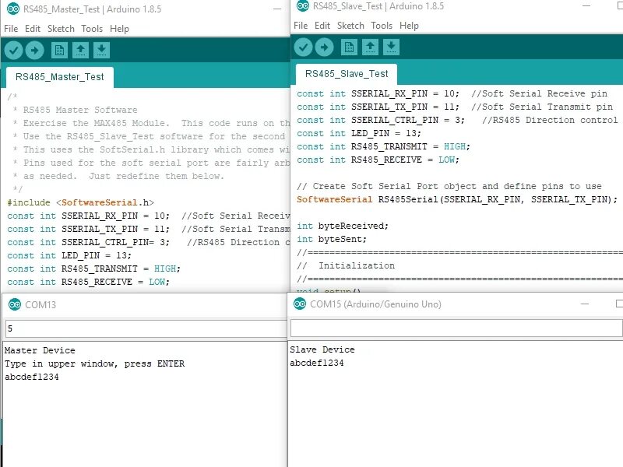The width and height of the screenshot is (623, 467).
Task: Click "// Create Soft Serial Port object" comment
Action: (449, 186)
